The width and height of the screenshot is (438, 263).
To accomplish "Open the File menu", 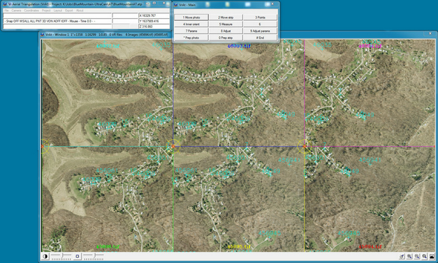I will click(6, 10).
